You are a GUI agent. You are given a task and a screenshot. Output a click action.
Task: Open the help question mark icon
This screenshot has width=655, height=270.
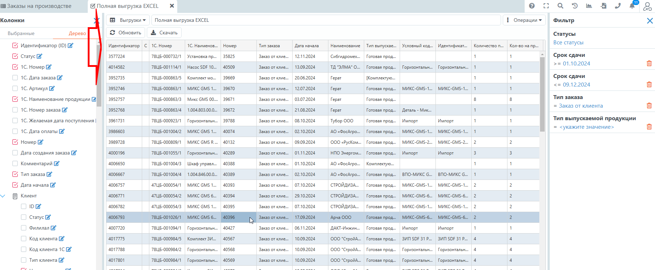[532, 6]
